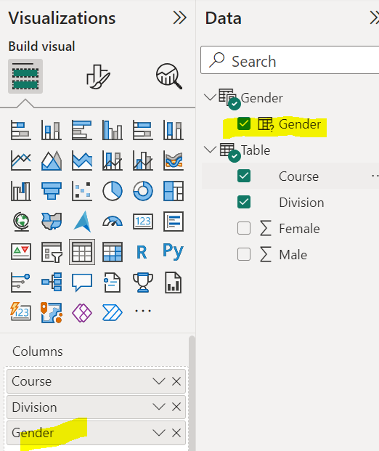Select the trophy metrics visual
379x451 pixels.
coord(143,283)
